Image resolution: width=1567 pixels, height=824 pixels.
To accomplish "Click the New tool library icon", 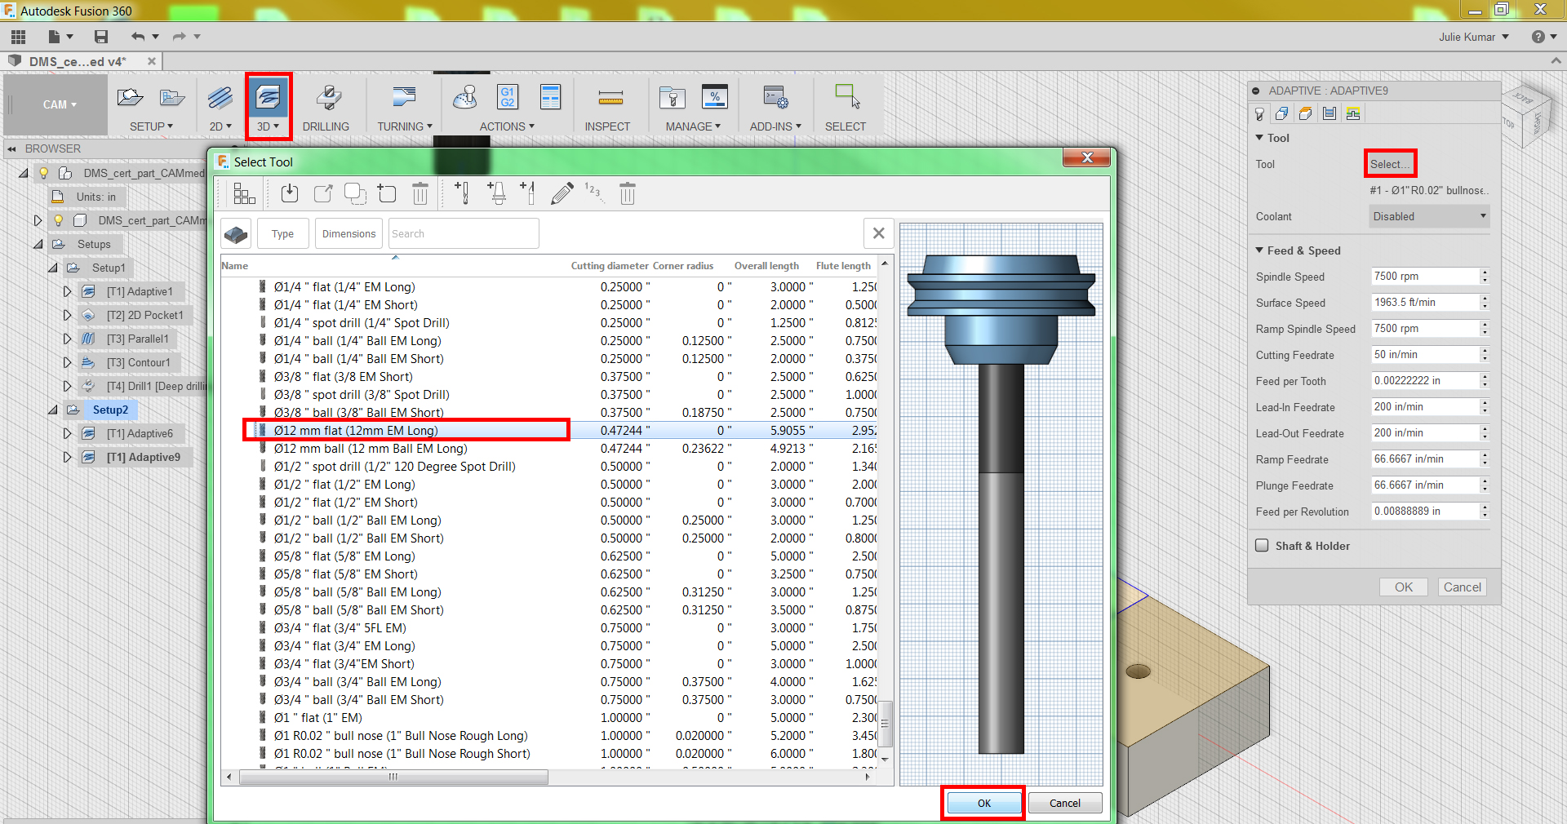I will click(387, 193).
